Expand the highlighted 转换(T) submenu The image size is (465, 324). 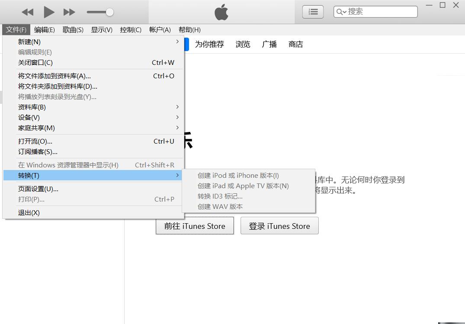(93, 175)
